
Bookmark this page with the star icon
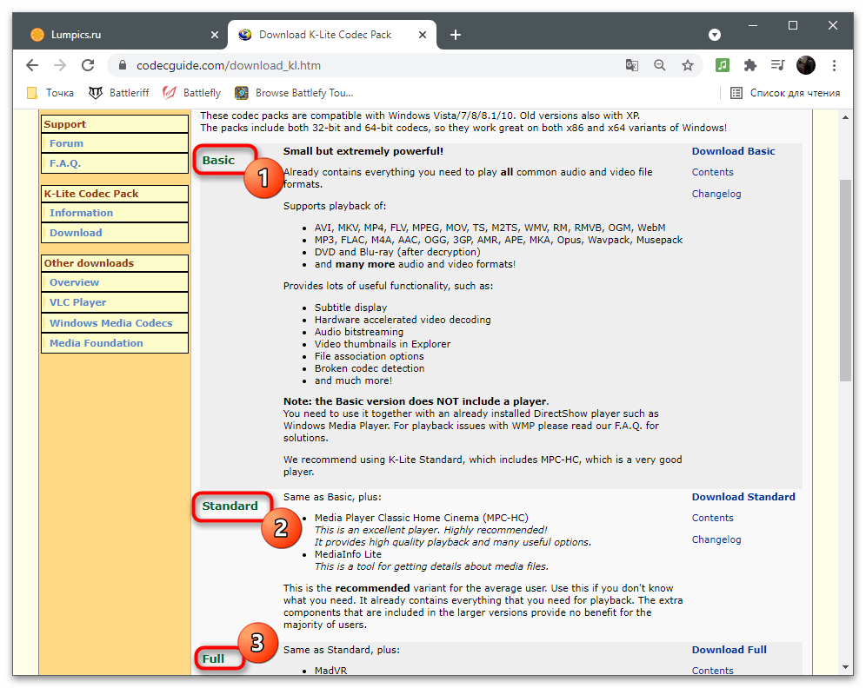point(688,66)
